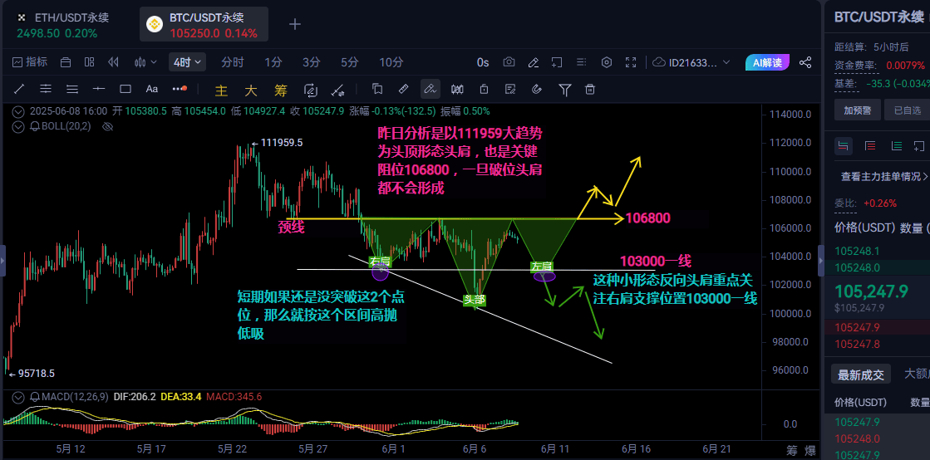930x460 pixels.
Task: Select the trend line drawing tool
Action: [x=19, y=89]
